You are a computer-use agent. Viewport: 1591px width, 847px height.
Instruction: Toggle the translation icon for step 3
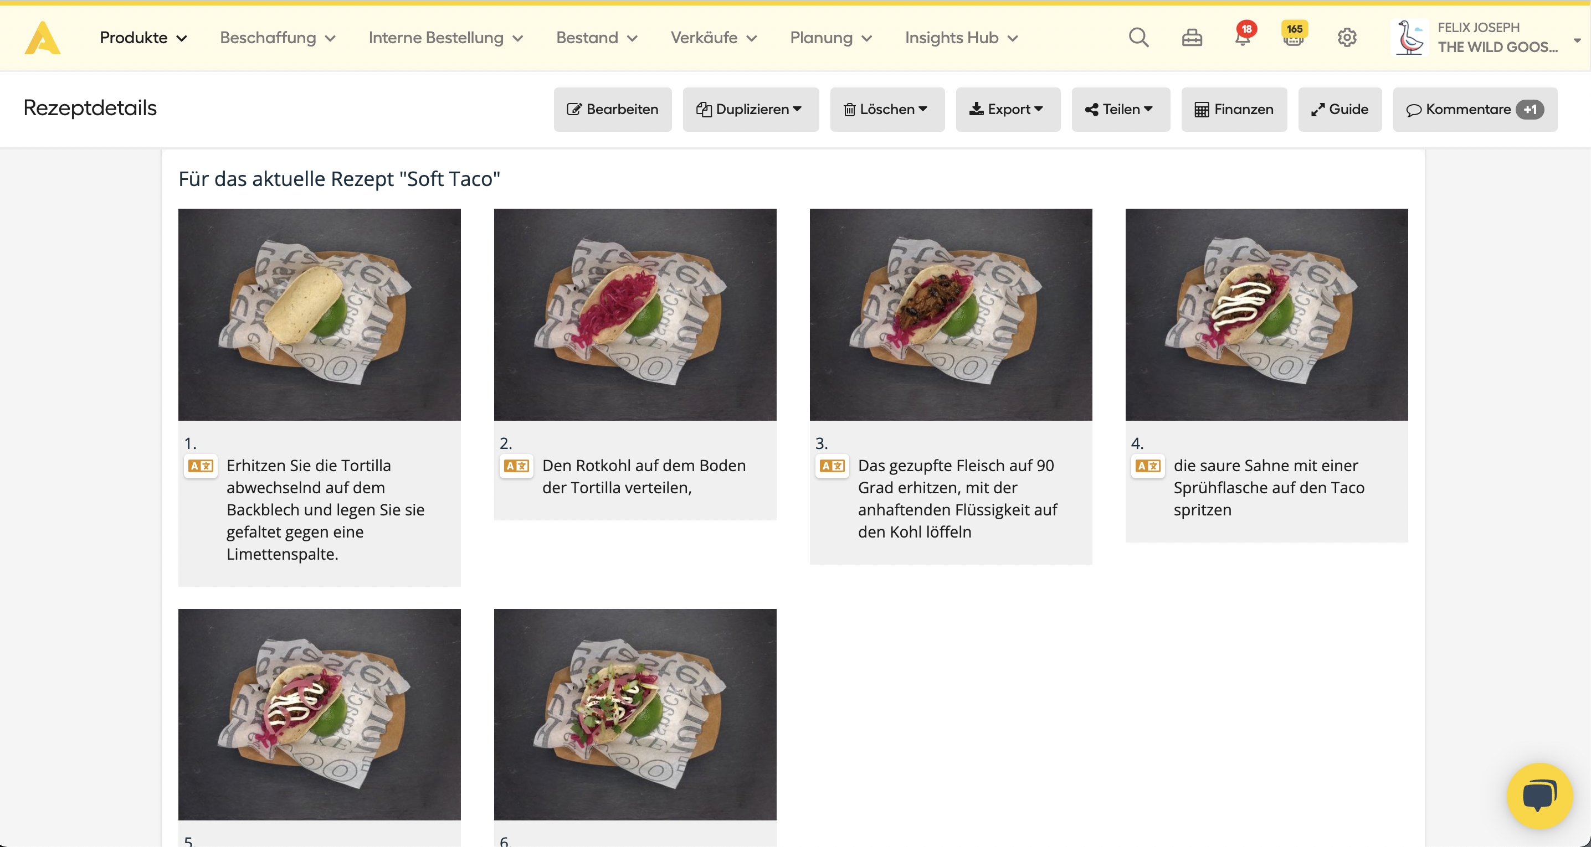coord(832,466)
